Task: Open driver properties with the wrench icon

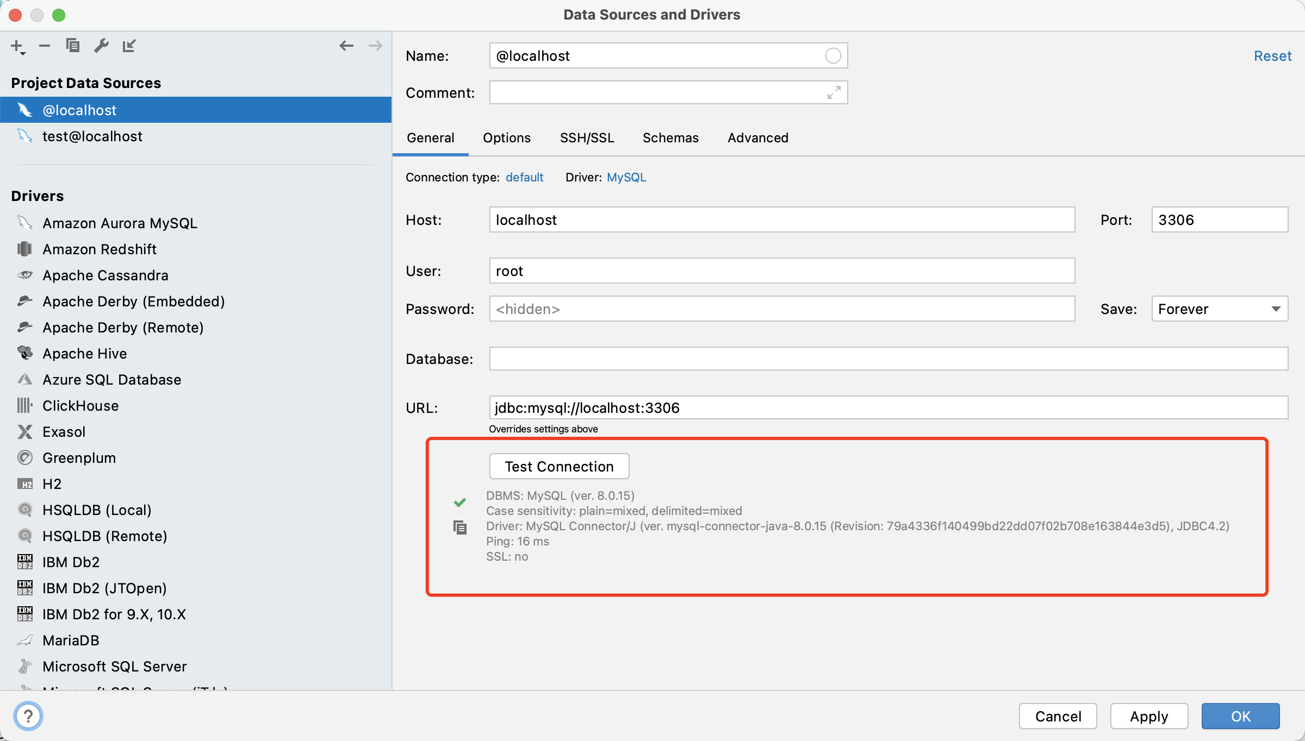Action: tap(101, 46)
